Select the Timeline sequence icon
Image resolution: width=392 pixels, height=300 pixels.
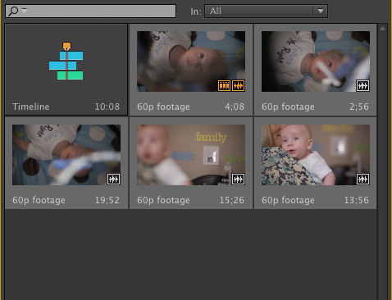(66, 61)
